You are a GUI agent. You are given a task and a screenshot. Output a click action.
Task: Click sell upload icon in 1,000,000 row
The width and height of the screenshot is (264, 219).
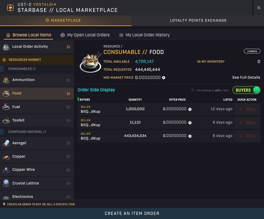click(x=241, y=109)
